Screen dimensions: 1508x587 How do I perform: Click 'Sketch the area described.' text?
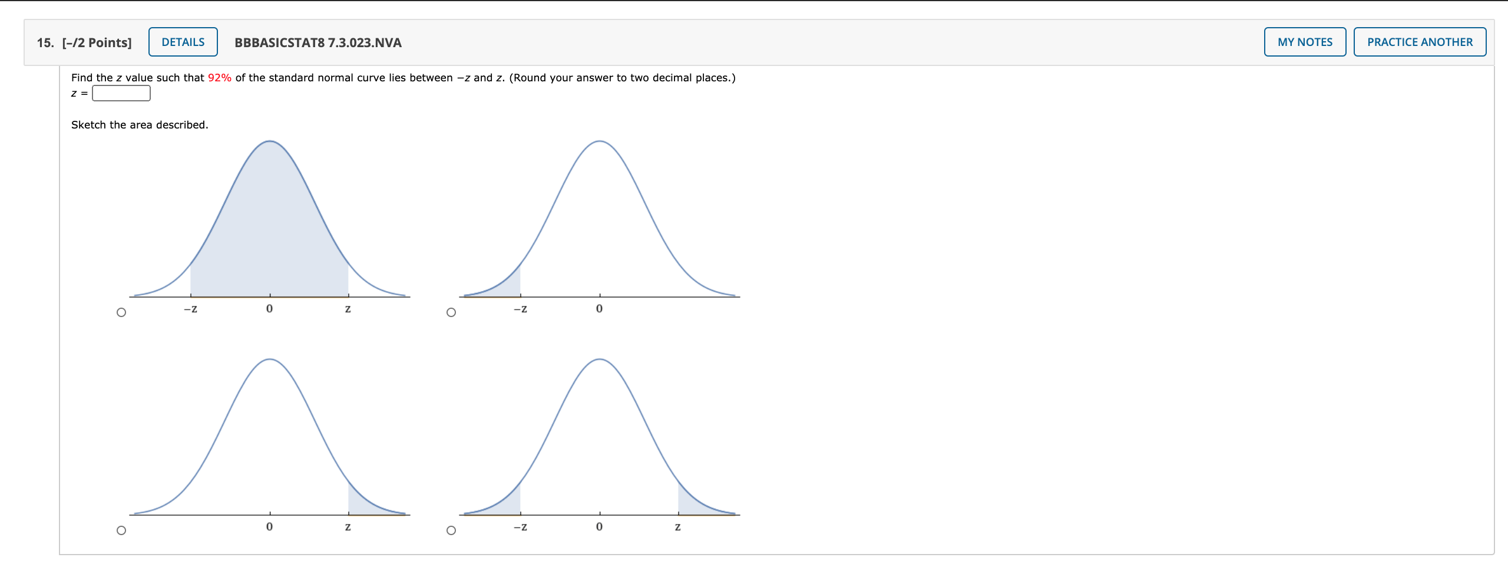coord(140,125)
